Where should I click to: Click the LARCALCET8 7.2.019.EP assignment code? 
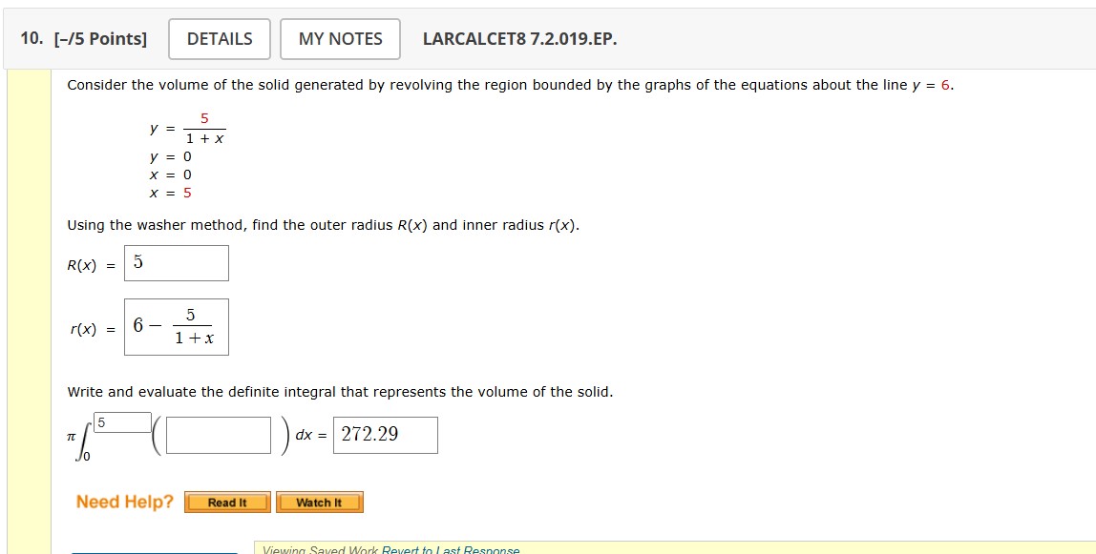coord(517,38)
